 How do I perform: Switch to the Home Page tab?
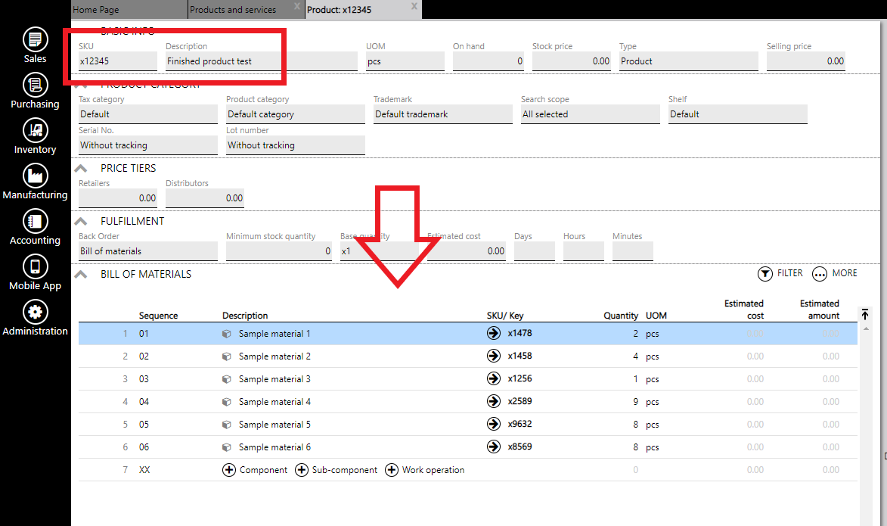click(x=95, y=10)
